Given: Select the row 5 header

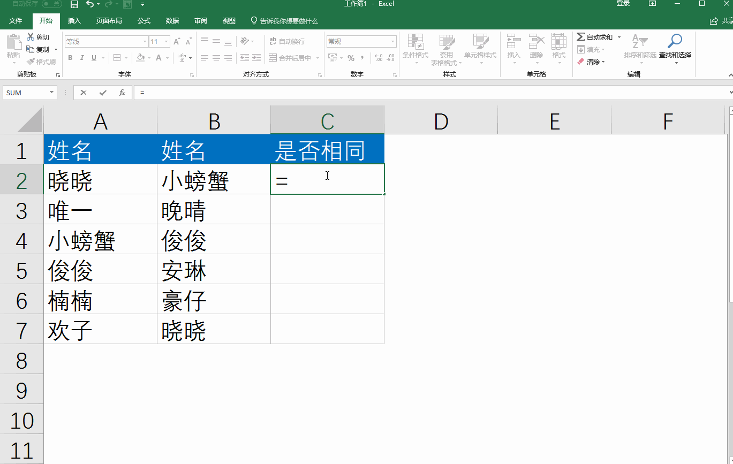Looking at the screenshot, I should [x=21, y=269].
